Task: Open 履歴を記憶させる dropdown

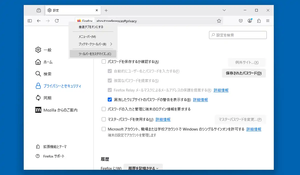Action: point(143,168)
